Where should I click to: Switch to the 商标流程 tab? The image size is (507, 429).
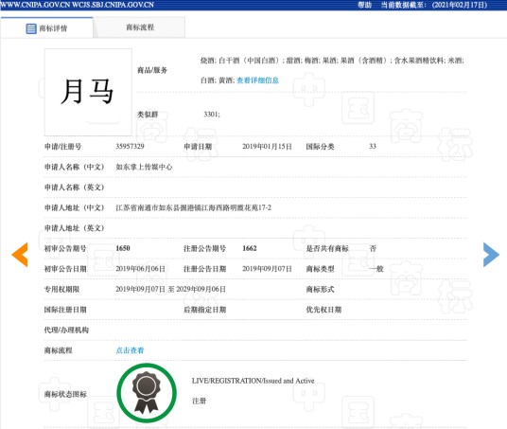coord(140,27)
